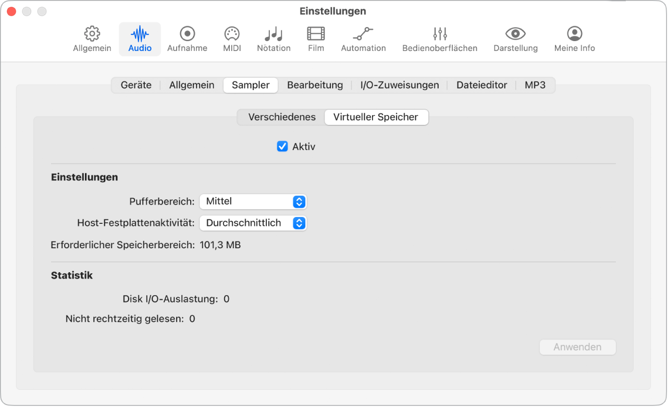Click the MIDI settings icon
Image resolution: width=668 pixels, height=407 pixels.
(x=231, y=39)
